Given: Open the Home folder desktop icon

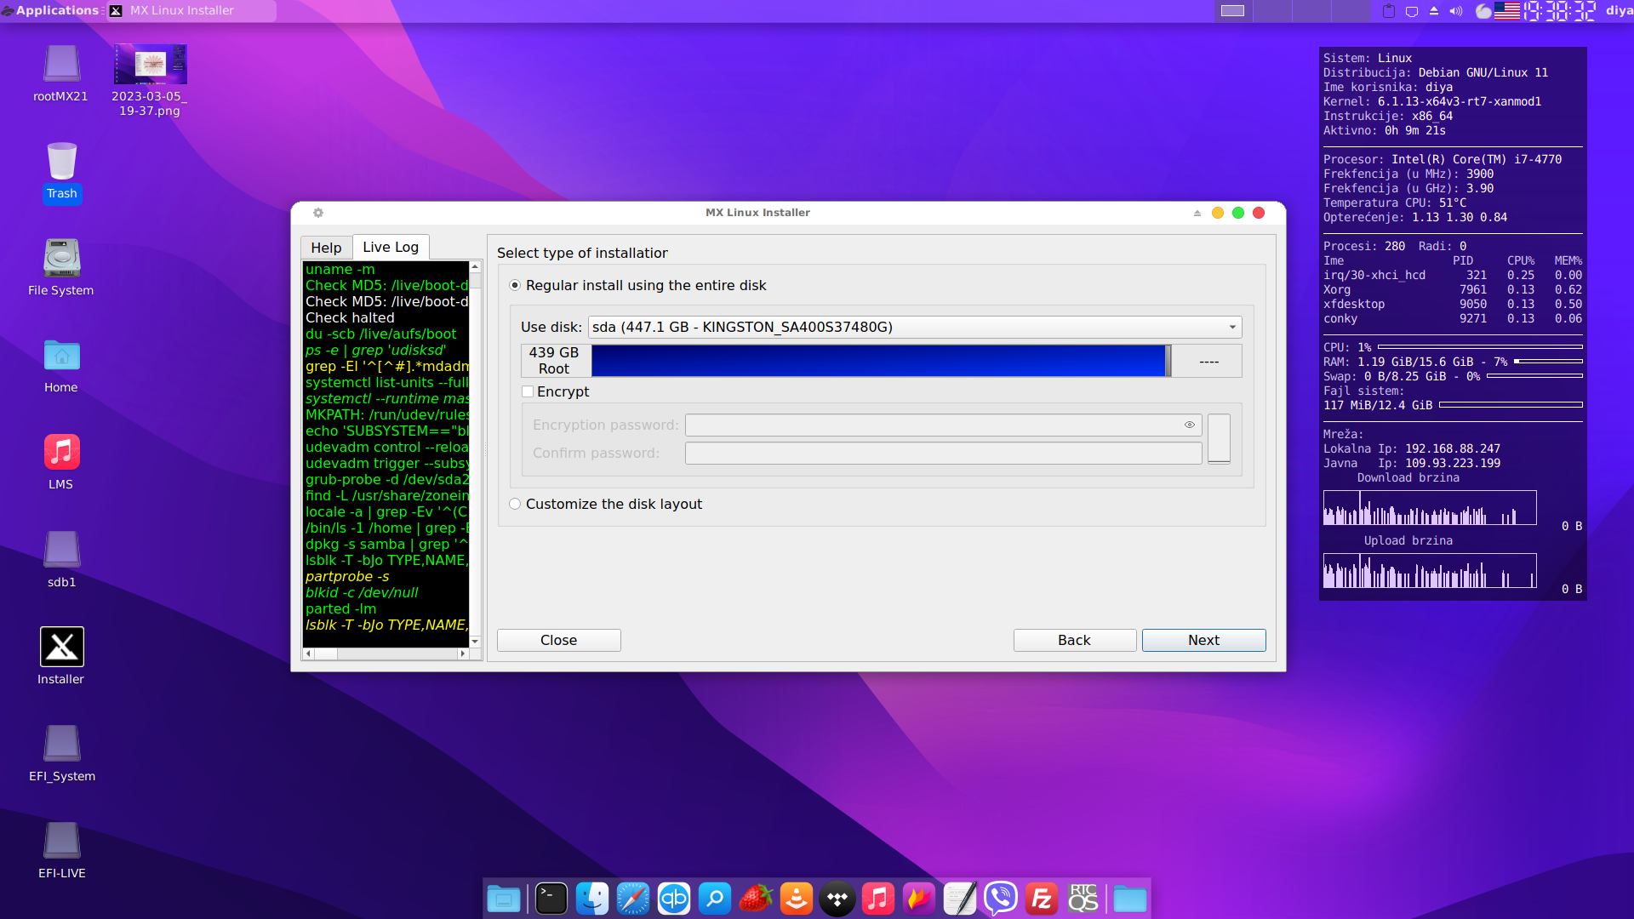Looking at the screenshot, I should (61, 356).
